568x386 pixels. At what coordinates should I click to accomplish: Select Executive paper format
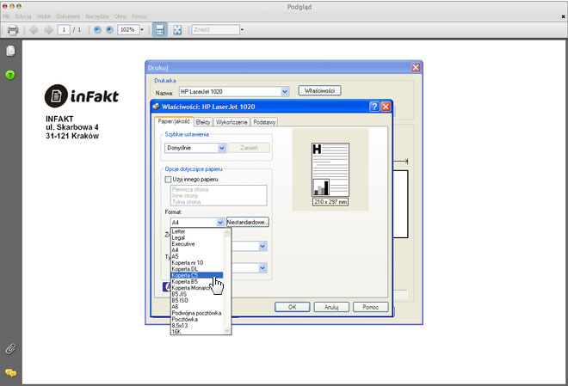coord(197,244)
